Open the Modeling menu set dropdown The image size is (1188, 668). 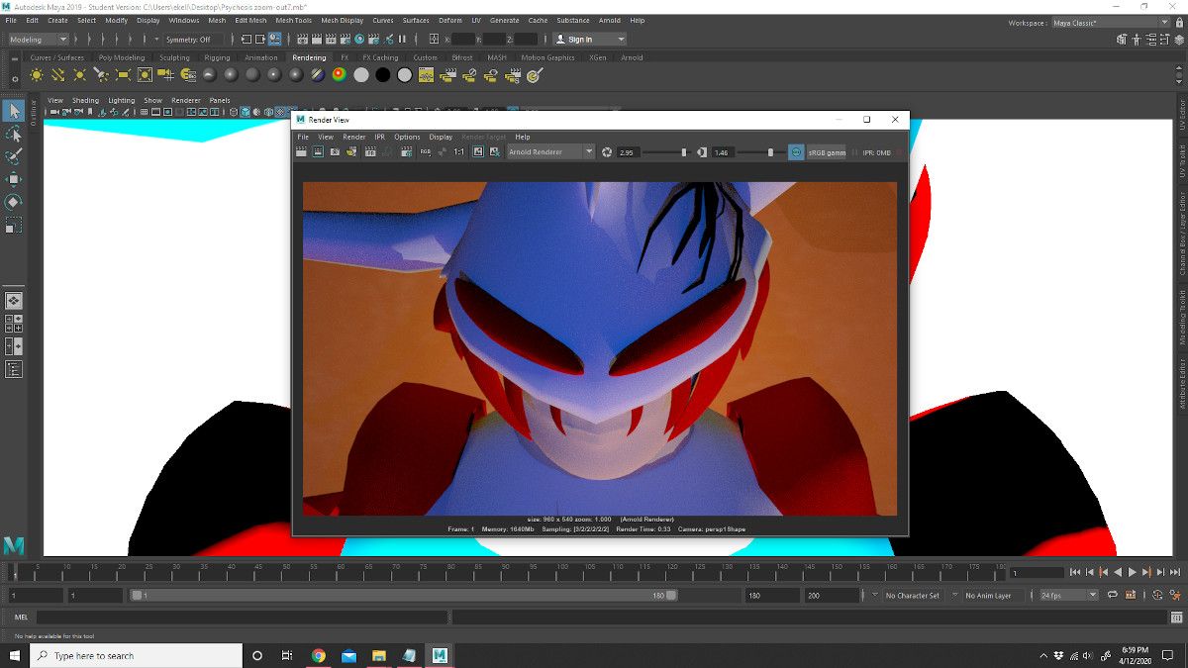tap(38, 40)
